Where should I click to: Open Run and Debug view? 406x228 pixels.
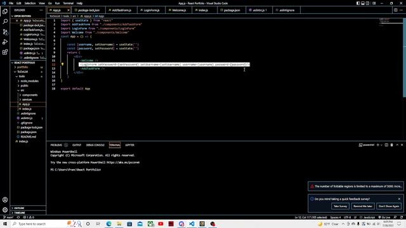(x=5, y=42)
